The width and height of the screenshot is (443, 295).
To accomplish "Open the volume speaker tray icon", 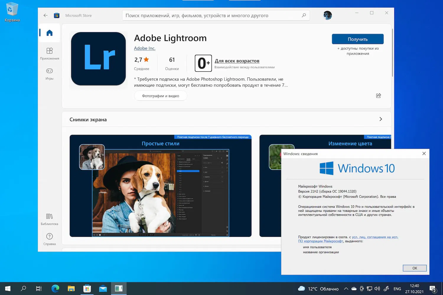I will point(377,289).
